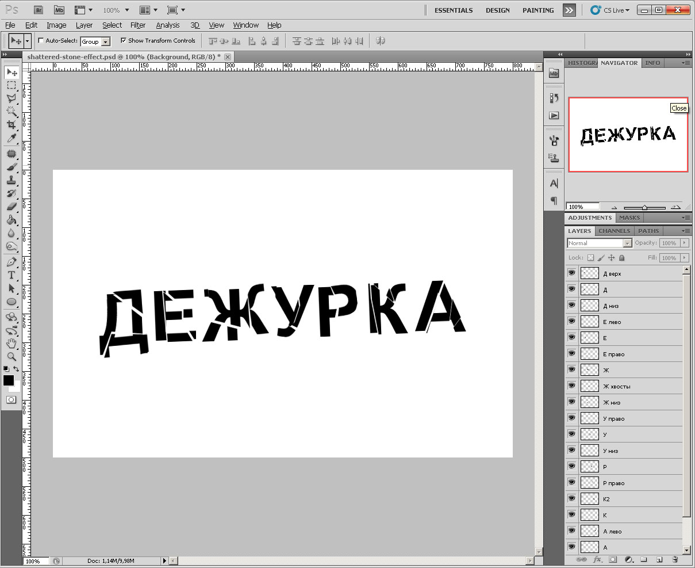The width and height of the screenshot is (695, 568).
Task: Select the Hand tool
Action: point(11,344)
